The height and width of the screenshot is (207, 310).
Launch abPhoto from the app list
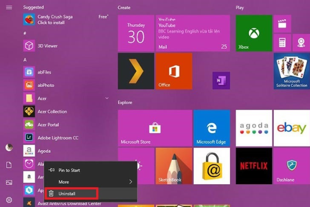point(66,85)
